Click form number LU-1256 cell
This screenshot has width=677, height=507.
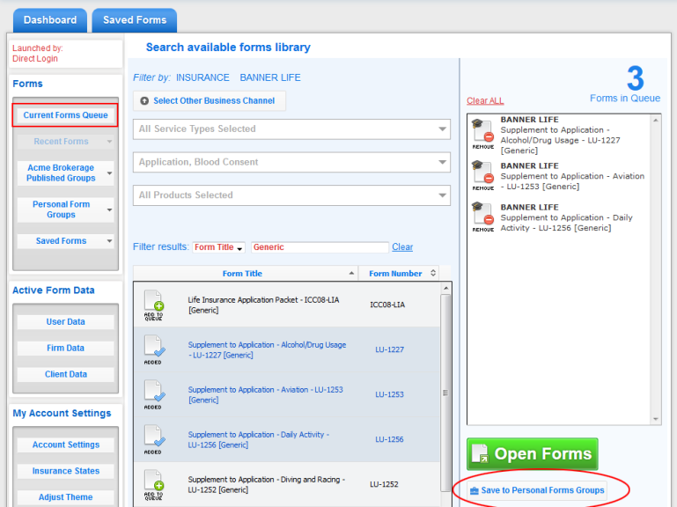[x=389, y=439]
